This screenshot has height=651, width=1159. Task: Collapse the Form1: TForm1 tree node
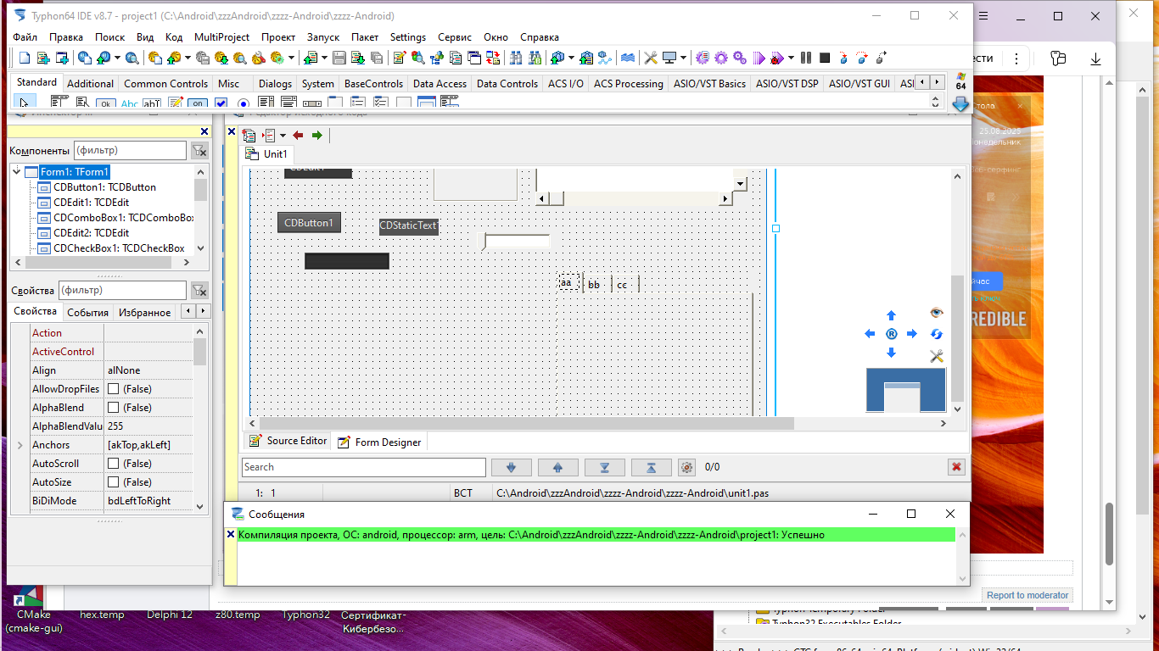(x=16, y=172)
